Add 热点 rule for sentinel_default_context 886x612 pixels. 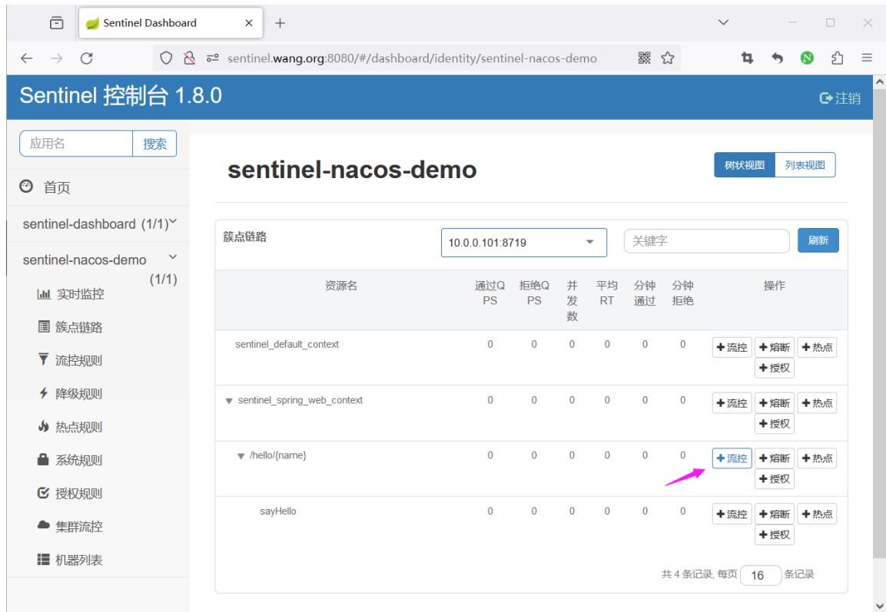click(817, 347)
